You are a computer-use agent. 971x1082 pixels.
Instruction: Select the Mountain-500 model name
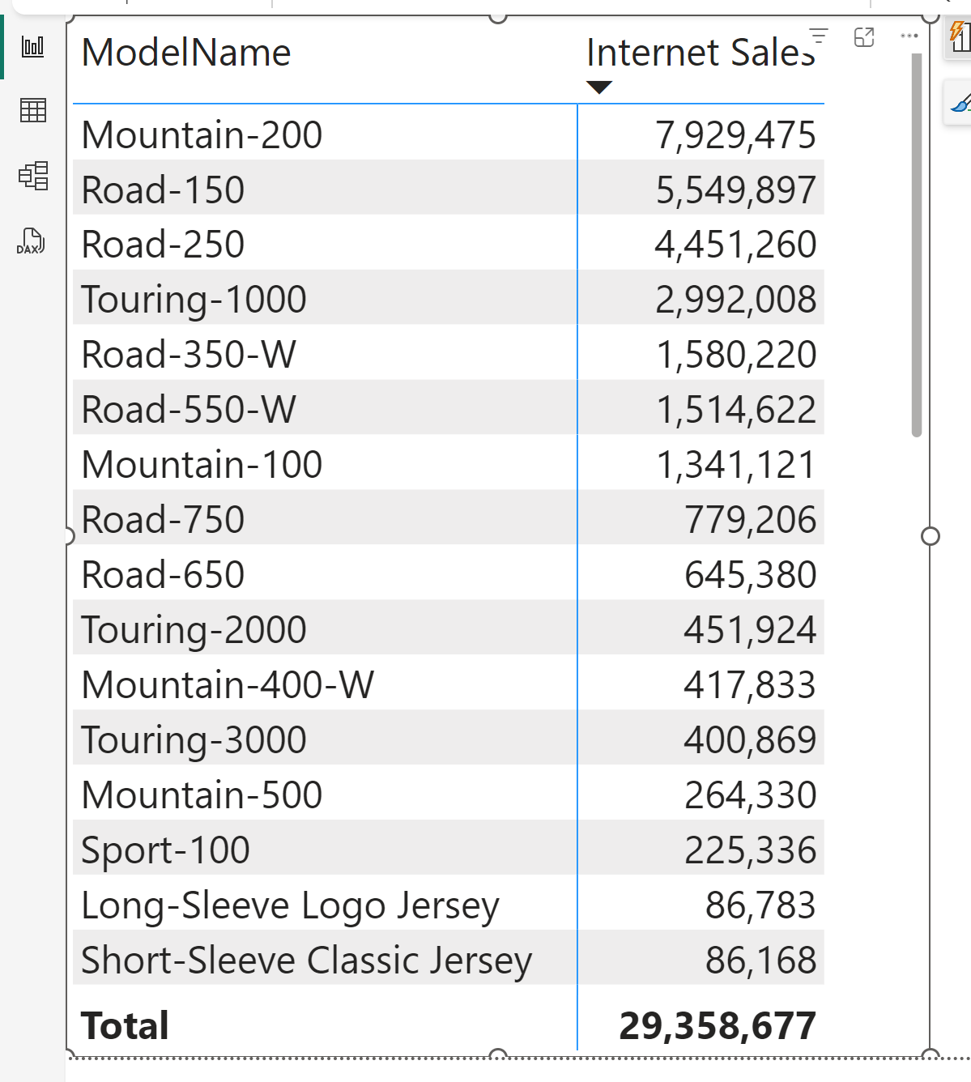pyautogui.click(x=202, y=796)
